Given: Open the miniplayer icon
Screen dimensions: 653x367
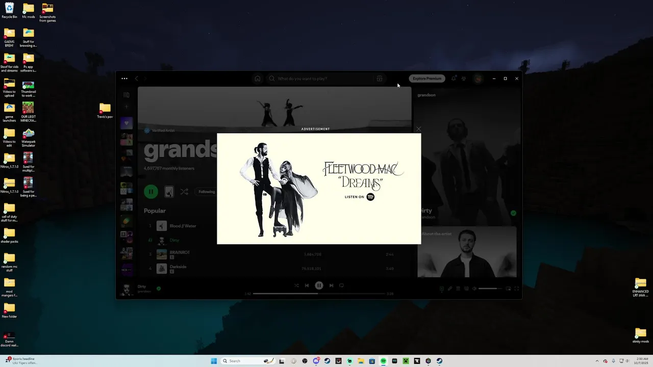Looking at the screenshot, I should point(508,289).
